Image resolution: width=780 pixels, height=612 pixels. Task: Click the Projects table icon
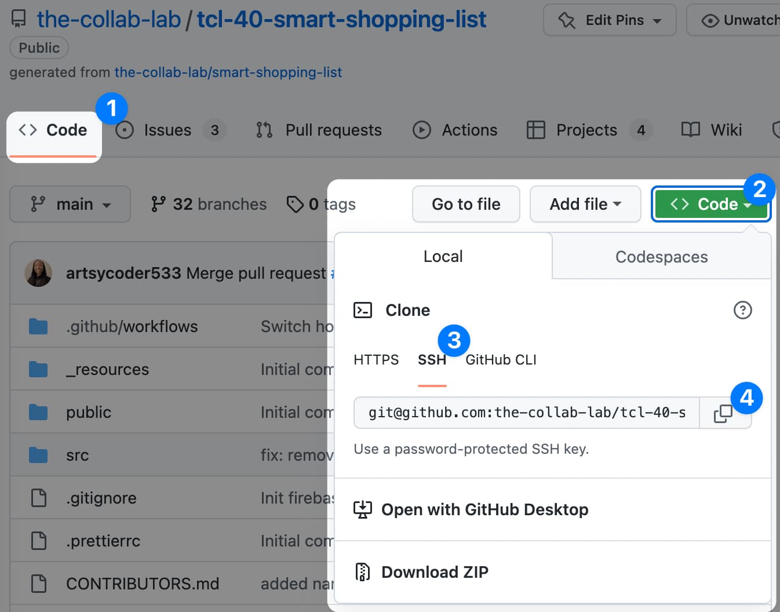pos(535,130)
